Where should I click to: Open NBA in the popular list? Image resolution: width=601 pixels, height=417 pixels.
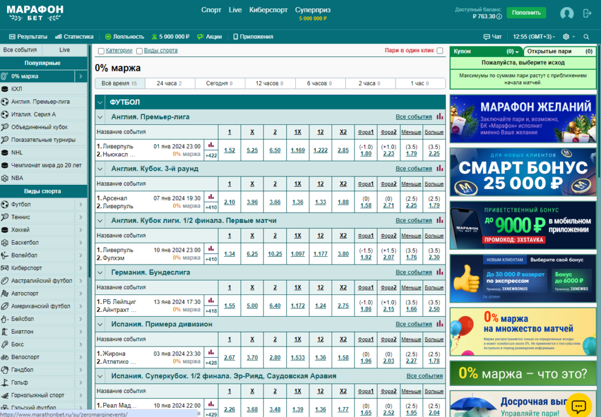tap(43, 178)
